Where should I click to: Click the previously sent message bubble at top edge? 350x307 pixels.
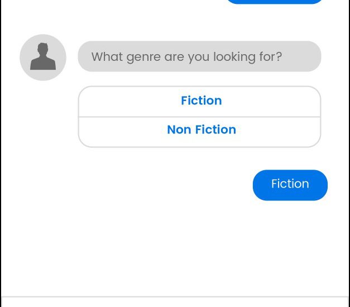tap(274, 2)
